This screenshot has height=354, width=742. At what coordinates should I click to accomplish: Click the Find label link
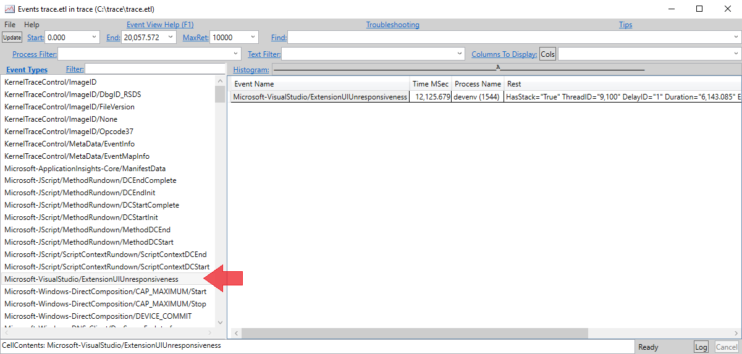[x=279, y=38]
